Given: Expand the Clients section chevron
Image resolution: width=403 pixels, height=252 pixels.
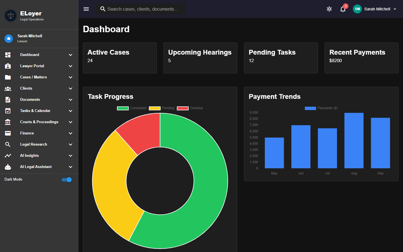Looking at the screenshot, I should 71,88.
